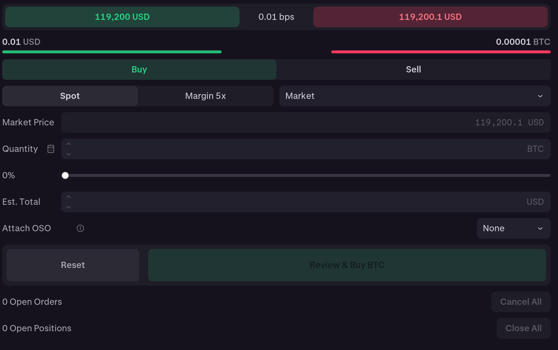The width and height of the screenshot is (558, 350).
Task: Click the green bid price 119,200 USD
Action: (x=122, y=17)
